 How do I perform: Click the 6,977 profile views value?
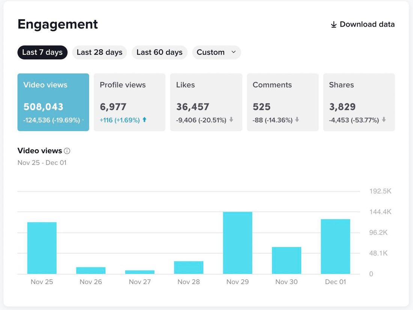pyautogui.click(x=113, y=107)
